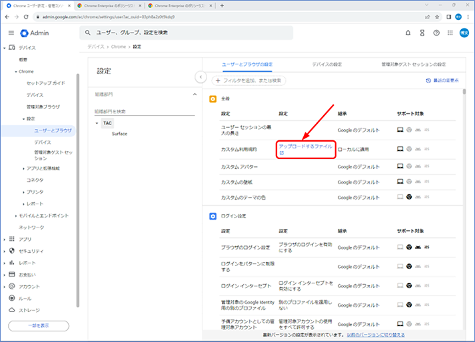Screen dimensions: 475x342
Task: Open ログイン インターセプト setting row
Action: 338,286
